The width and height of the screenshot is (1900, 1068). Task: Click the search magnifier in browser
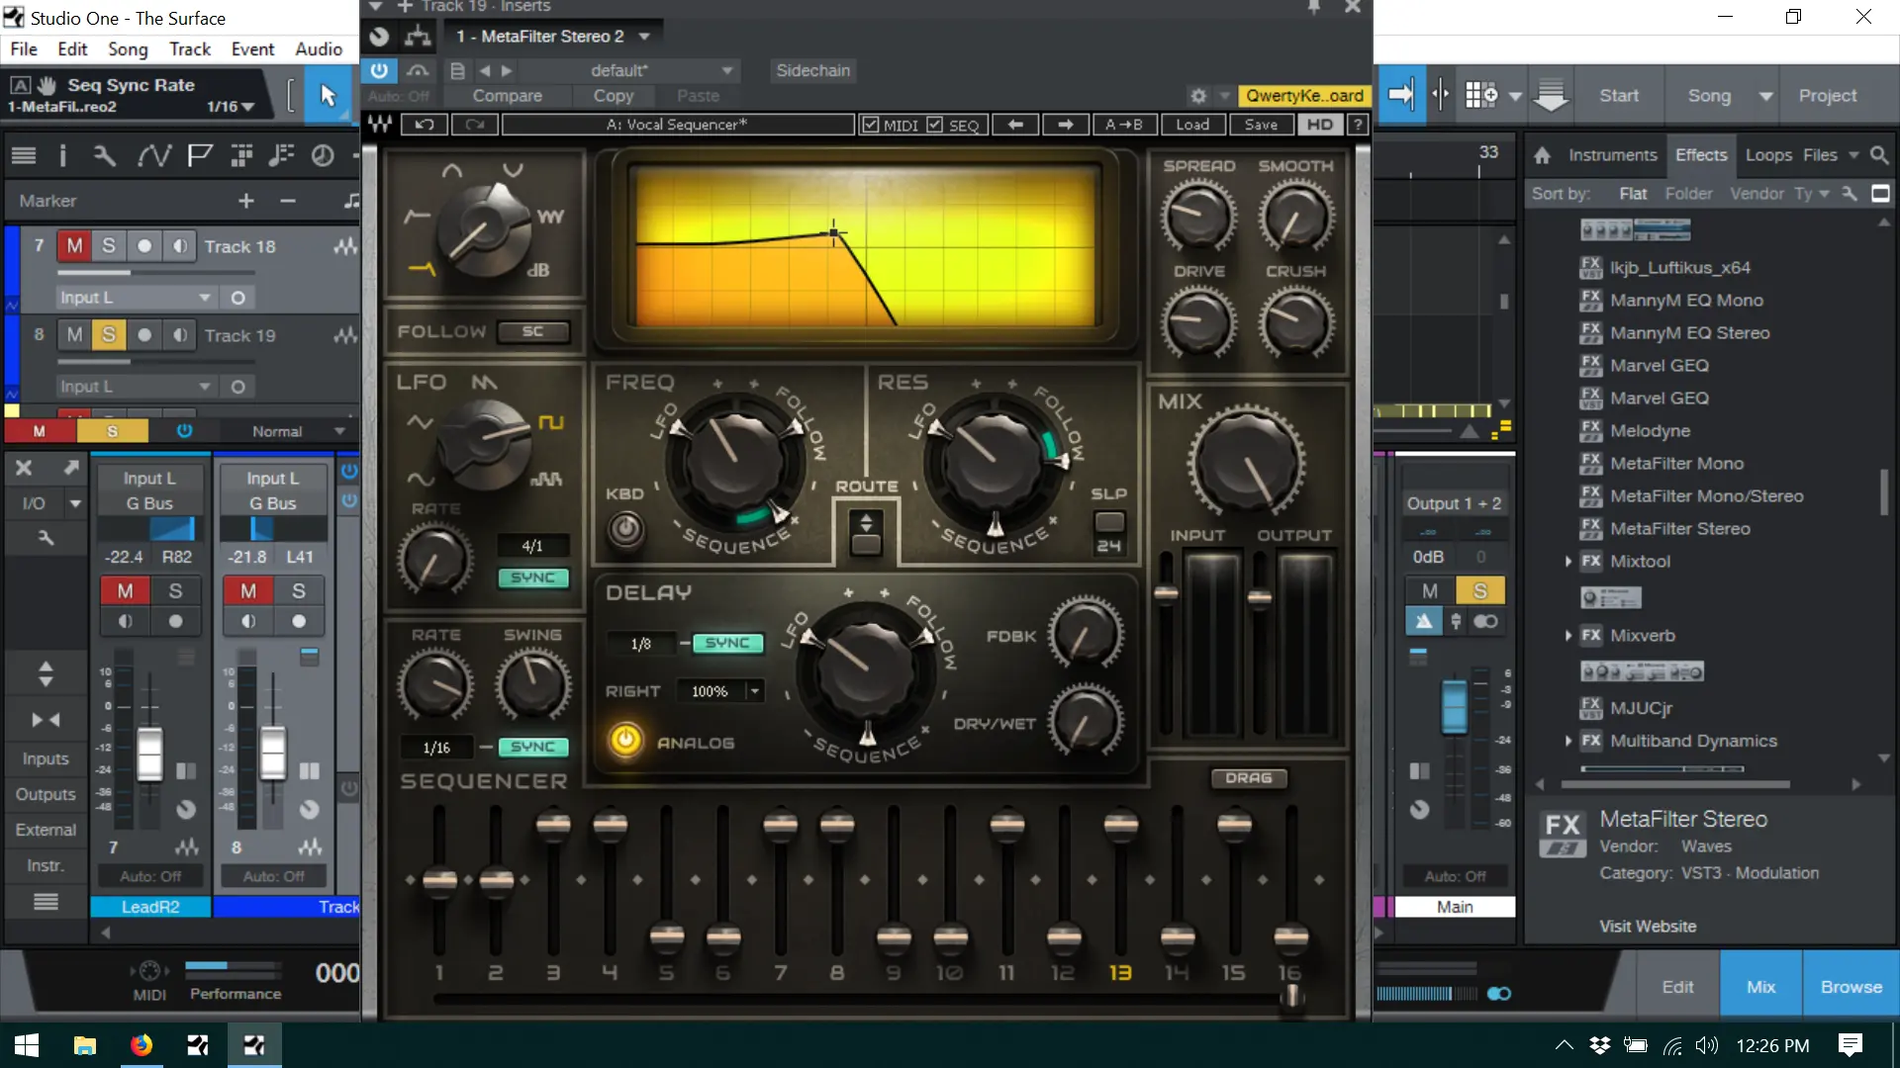click(x=1879, y=155)
